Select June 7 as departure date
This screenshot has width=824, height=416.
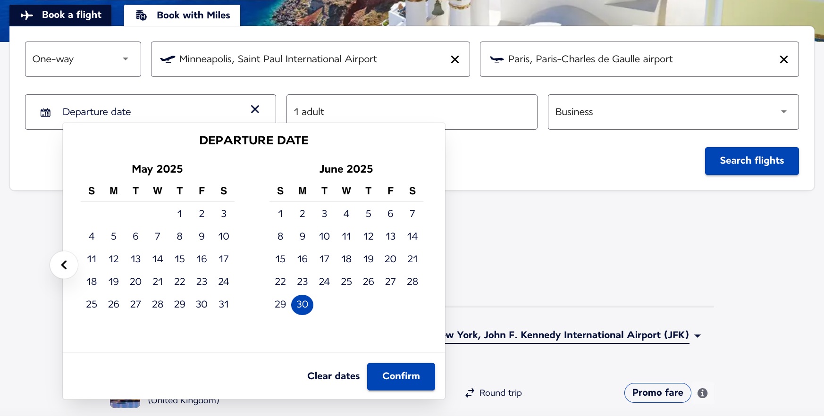pyautogui.click(x=412, y=213)
